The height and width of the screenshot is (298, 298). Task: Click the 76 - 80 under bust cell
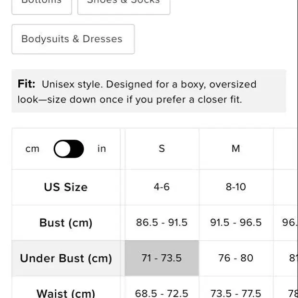pos(236,258)
